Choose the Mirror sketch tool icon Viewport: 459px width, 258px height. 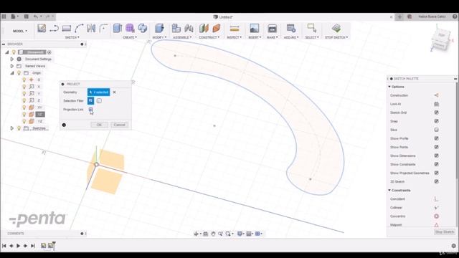91,29
